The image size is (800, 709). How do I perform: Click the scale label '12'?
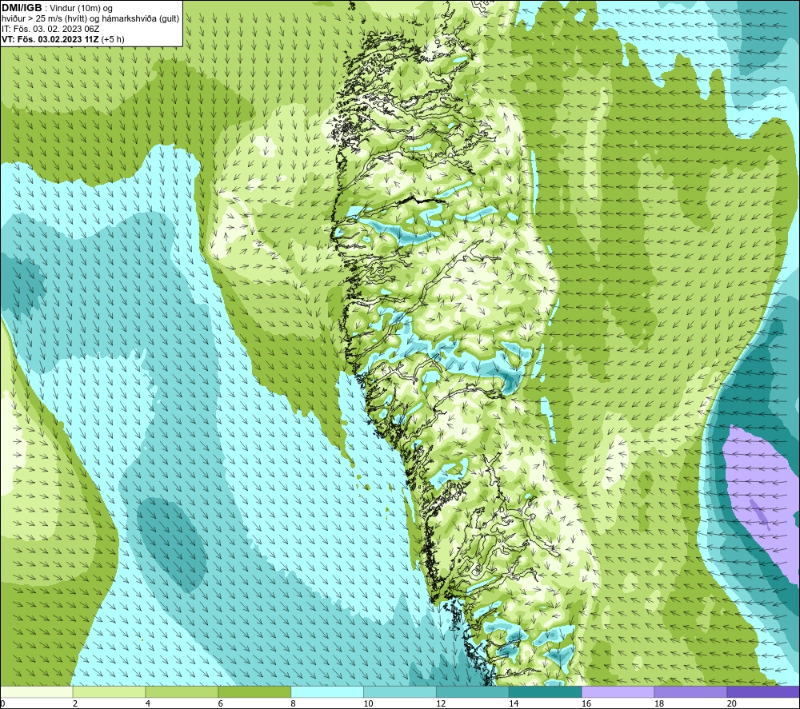[x=441, y=703]
